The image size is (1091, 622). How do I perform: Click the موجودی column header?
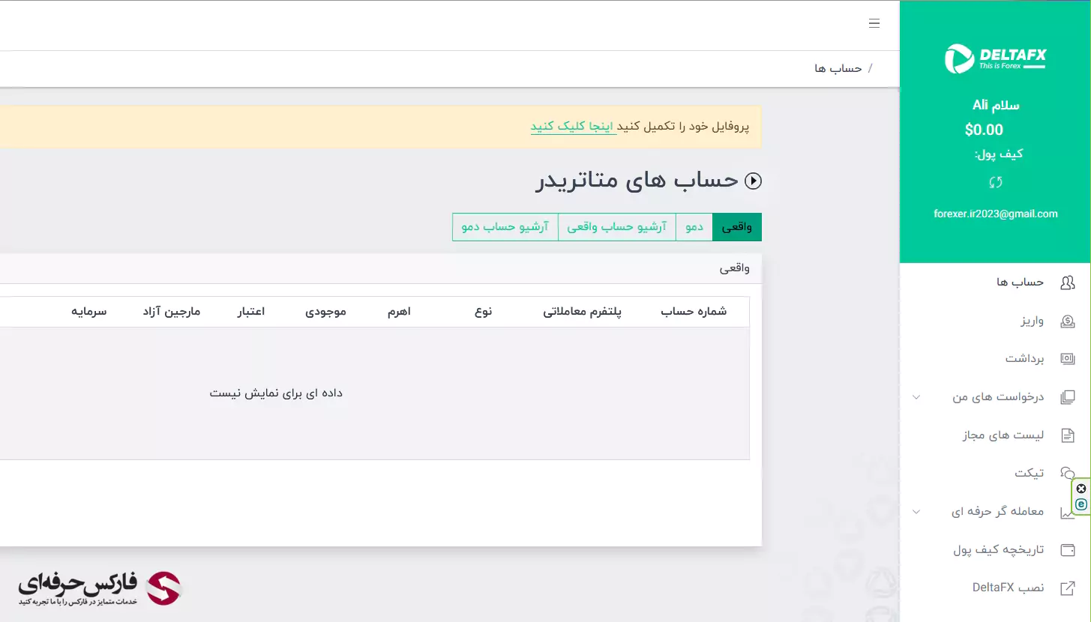325,312
